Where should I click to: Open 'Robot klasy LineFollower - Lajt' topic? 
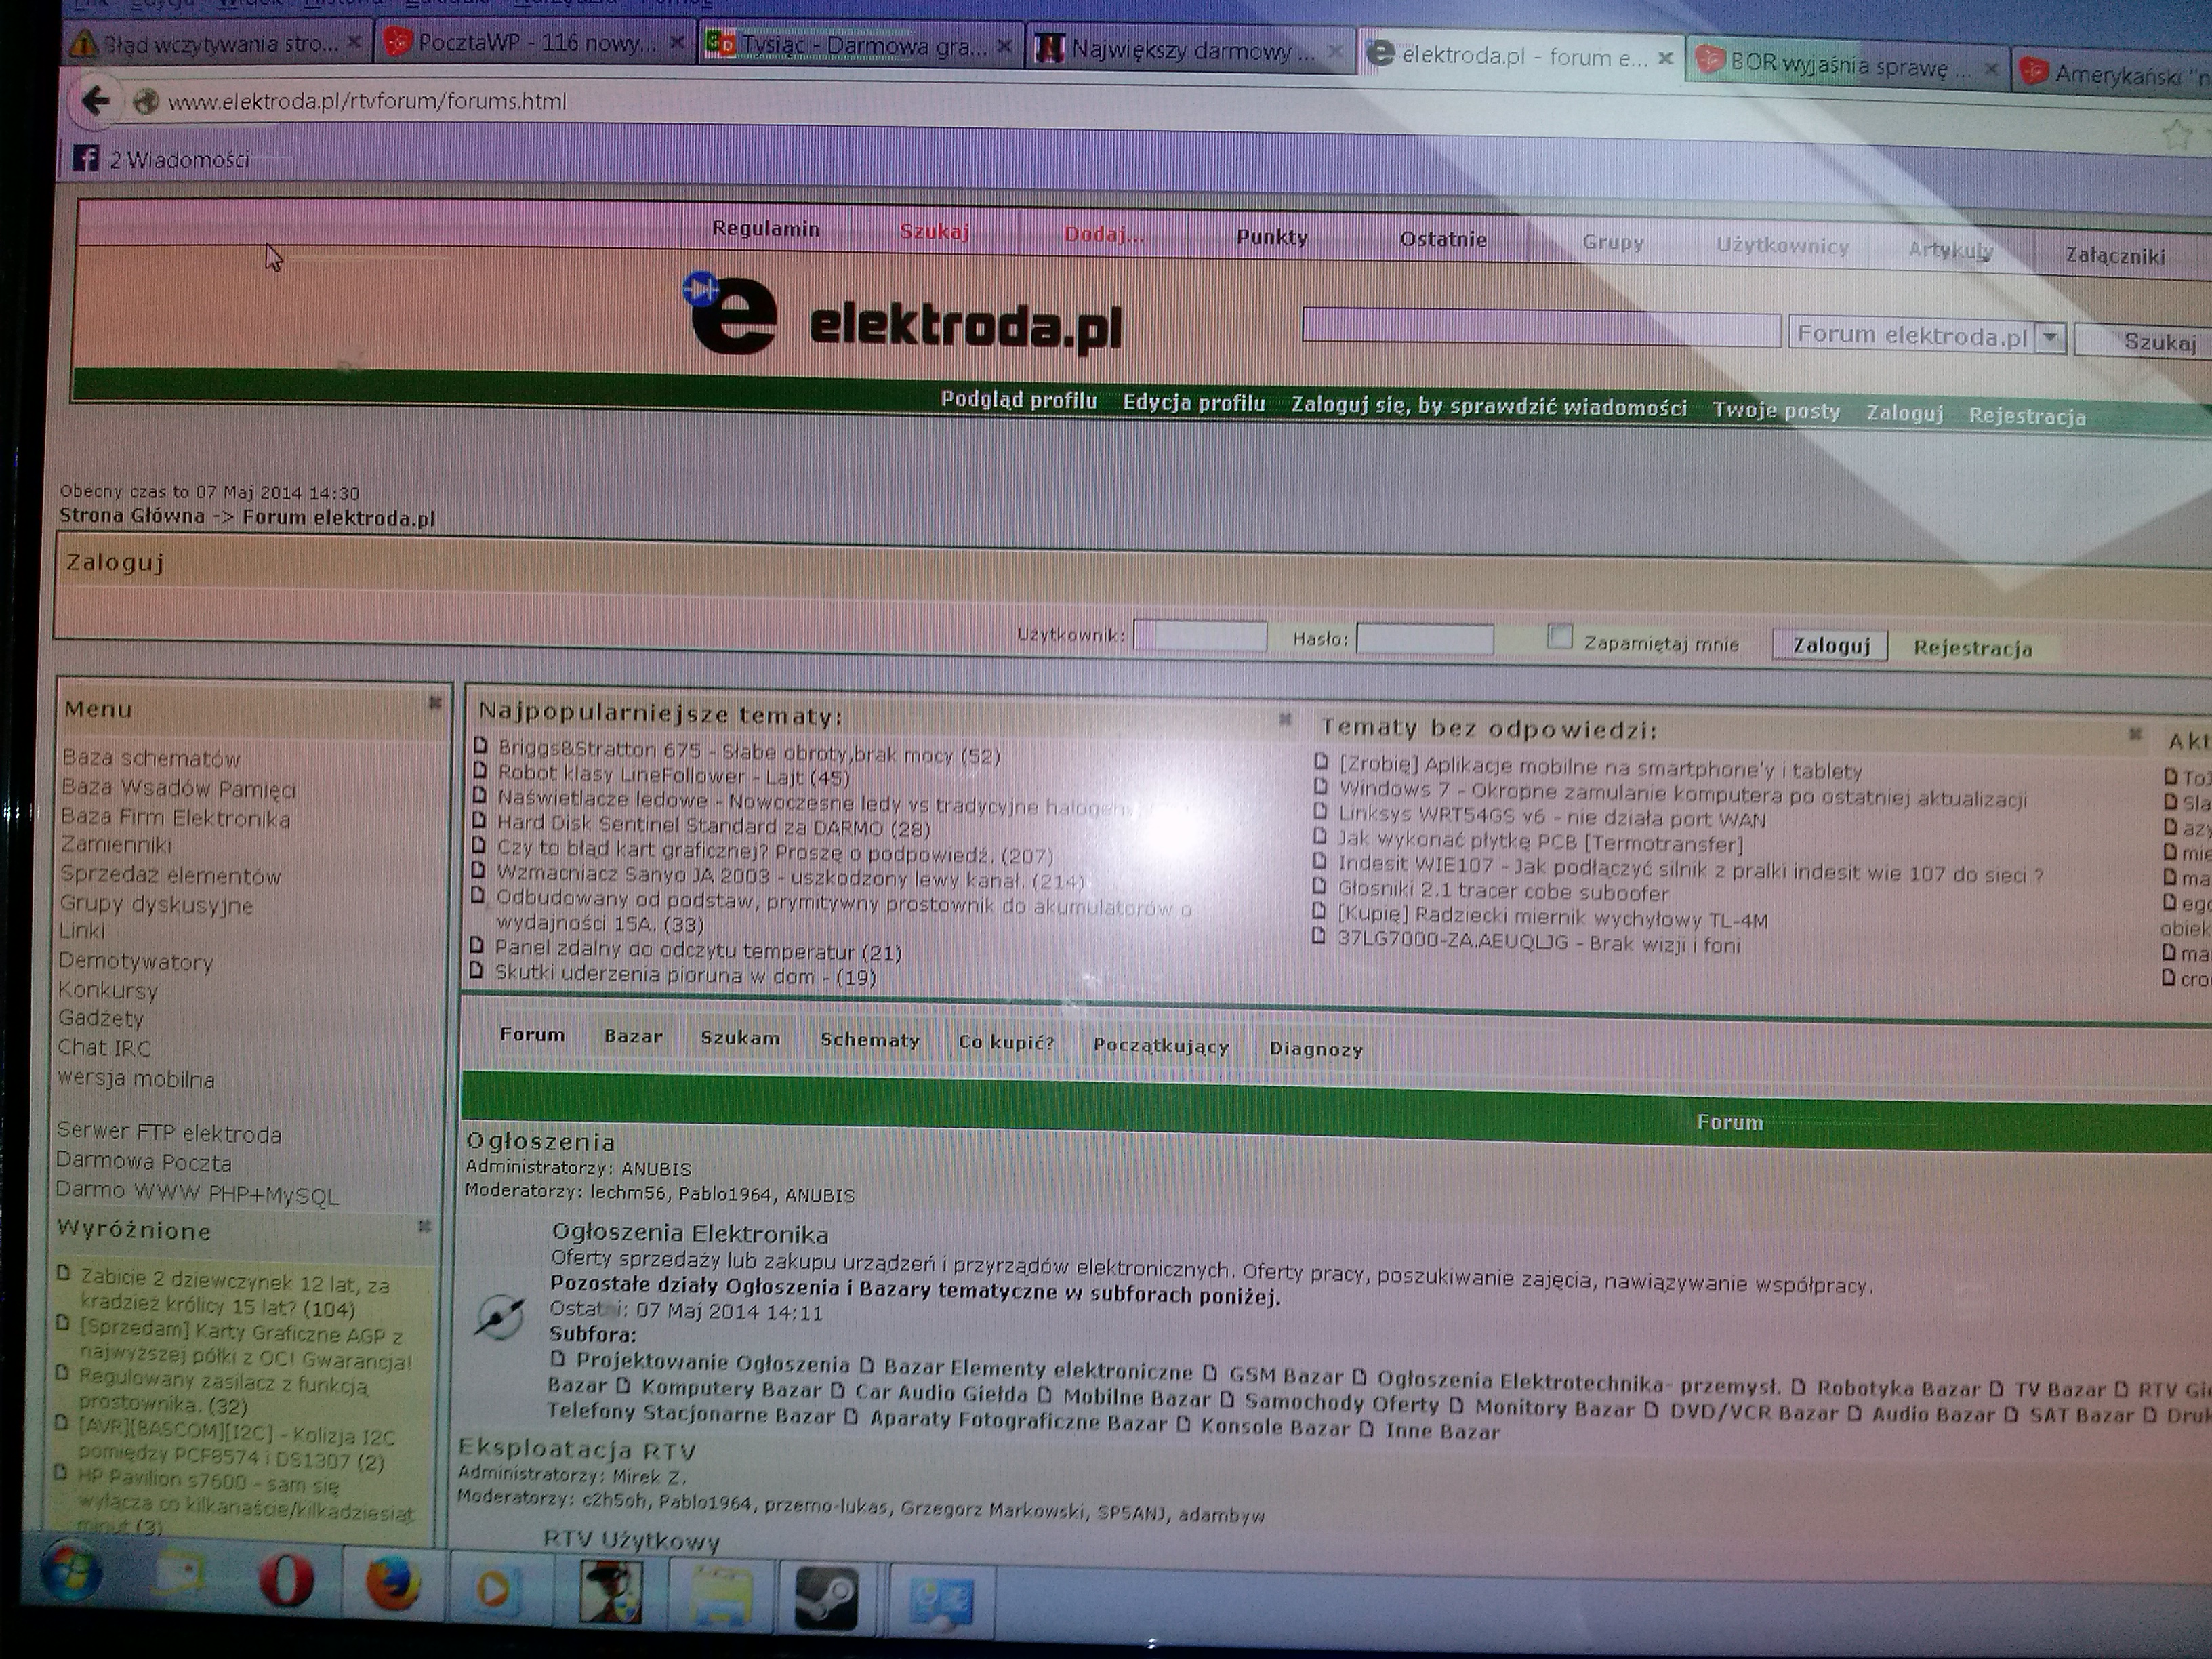click(x=674, y=775)
